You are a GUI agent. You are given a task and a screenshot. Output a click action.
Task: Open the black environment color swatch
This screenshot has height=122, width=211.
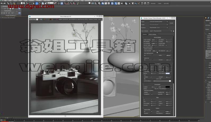(167, 87)
